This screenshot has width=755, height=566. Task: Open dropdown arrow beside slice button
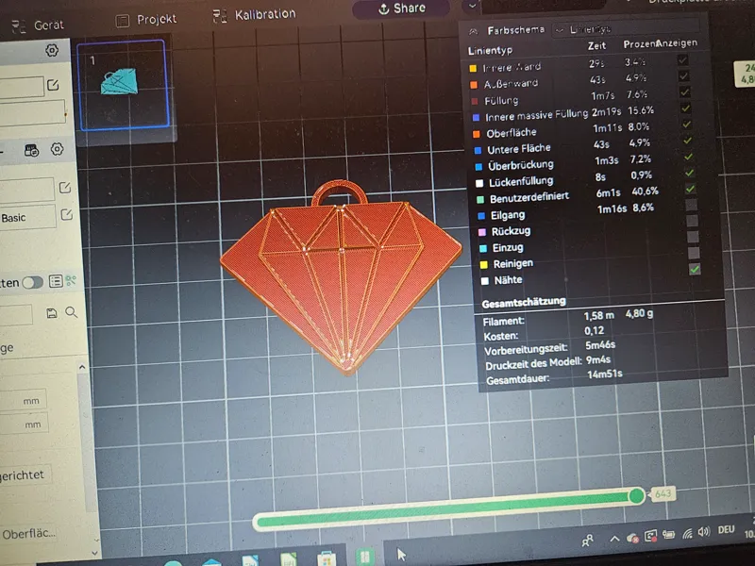(x=472, y=6)
